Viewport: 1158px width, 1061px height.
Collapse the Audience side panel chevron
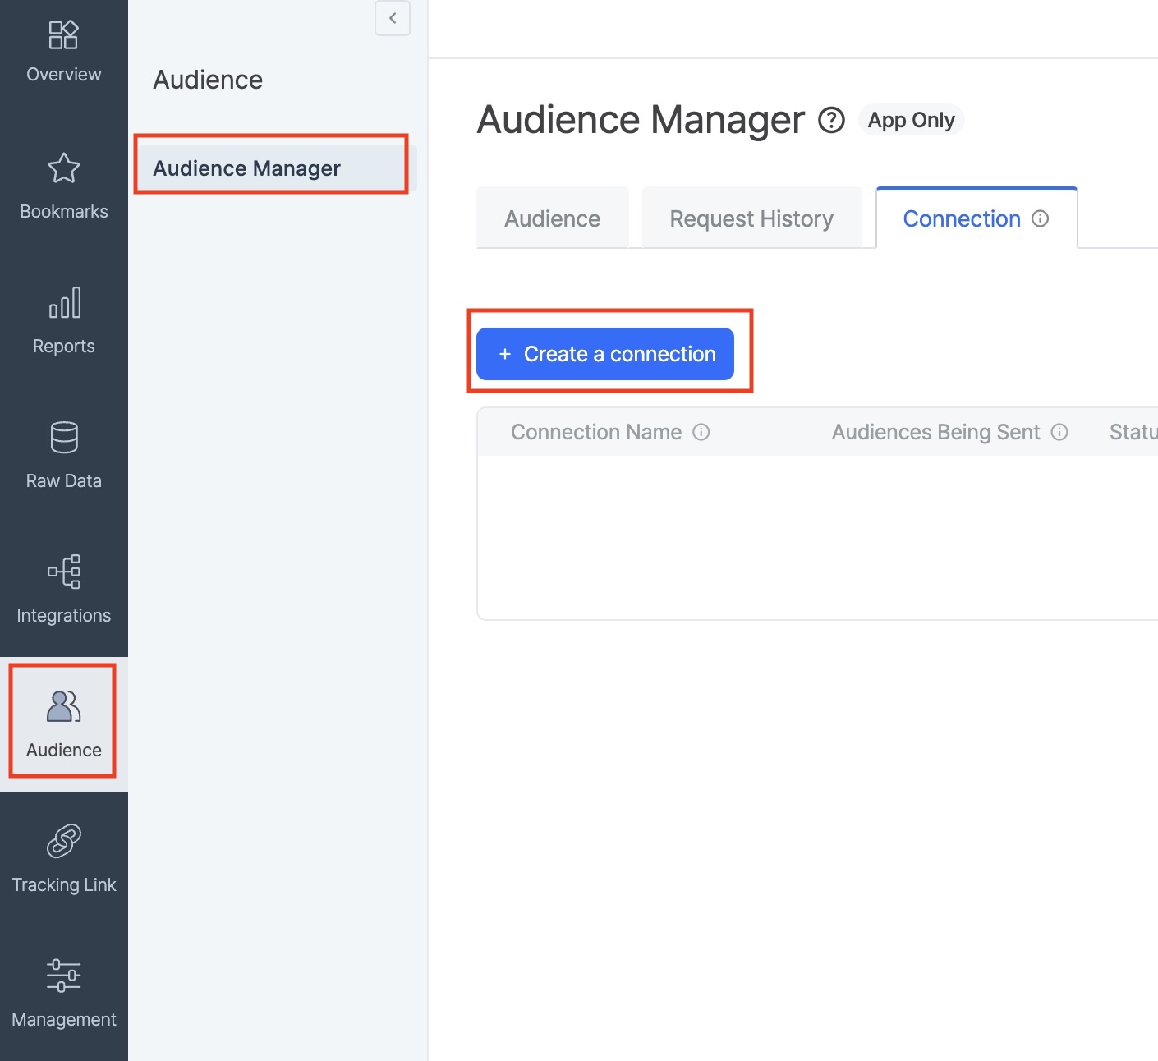pyautogui.click(x=393, y=18)
